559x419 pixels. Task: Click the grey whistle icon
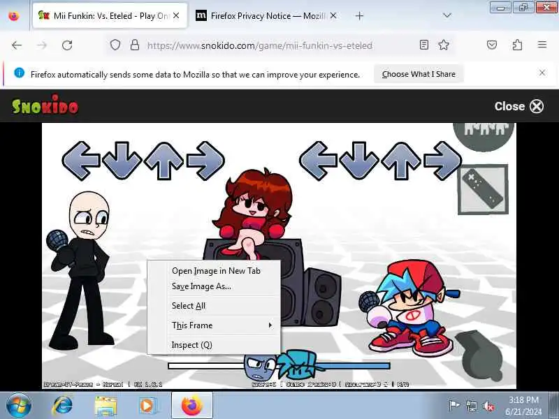tap(480, 356)
